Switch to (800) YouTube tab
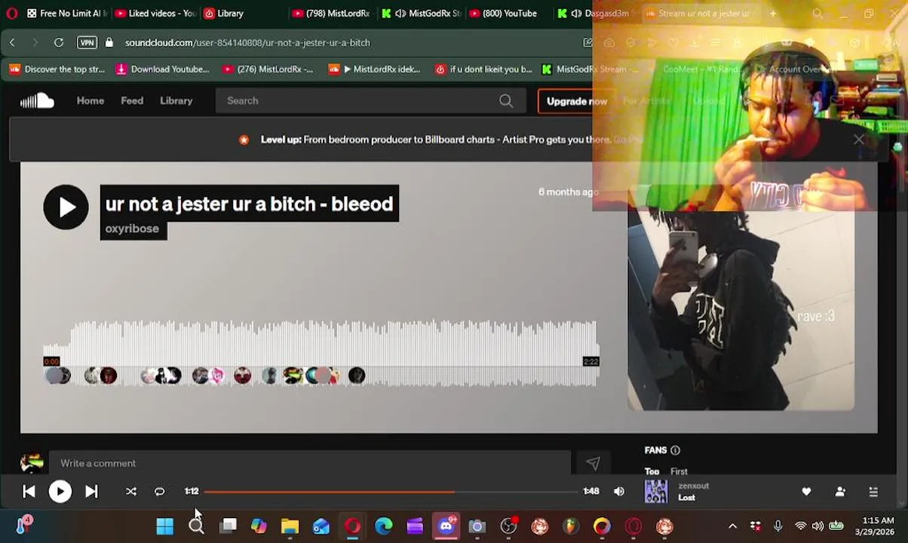Screen dimensions: 908x543 click(505, 14)
